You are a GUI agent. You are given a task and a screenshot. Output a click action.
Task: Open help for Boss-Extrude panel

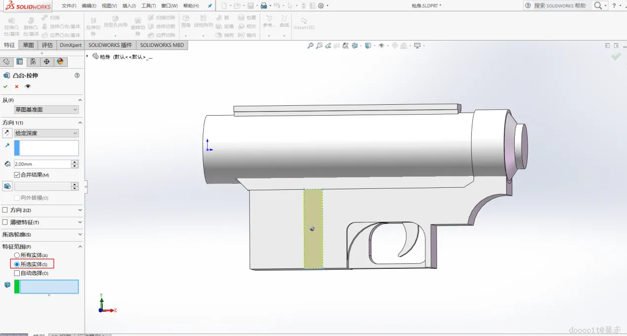[x=77, y=76]
